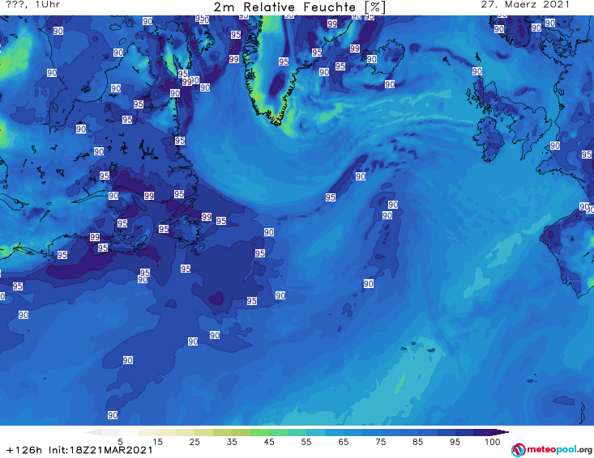
Task: Click colour scale label "85"
Action: click(417, 441)
